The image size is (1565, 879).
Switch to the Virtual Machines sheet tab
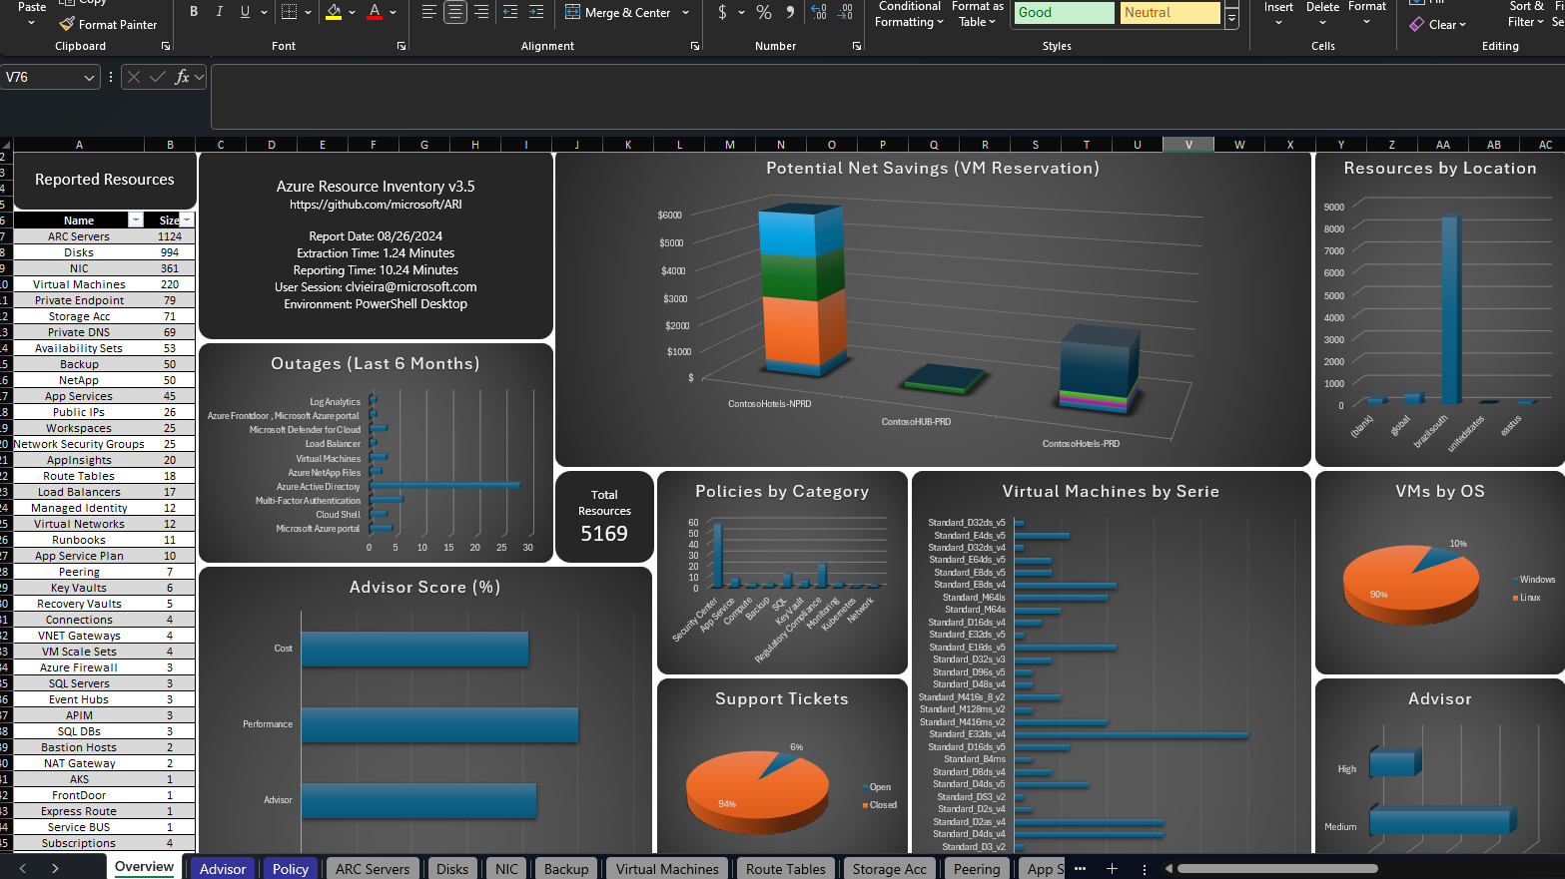pyautogui.click(x=666, y=869)
